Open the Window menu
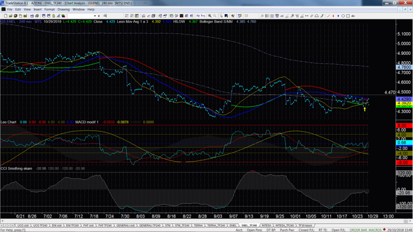413x232 pixels. 79,10
